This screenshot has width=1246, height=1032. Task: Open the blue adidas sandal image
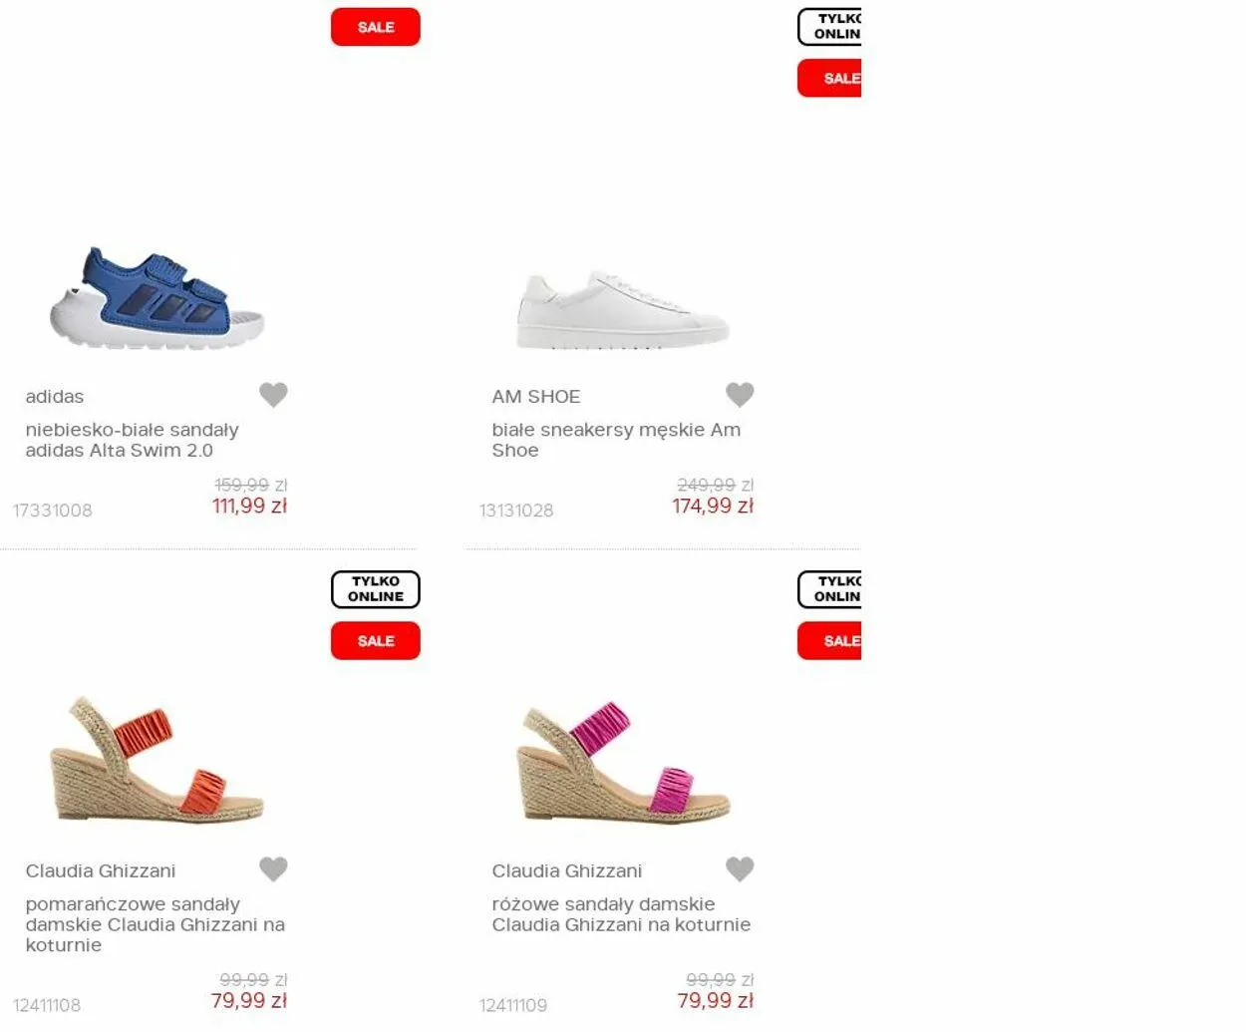point(156,297)
